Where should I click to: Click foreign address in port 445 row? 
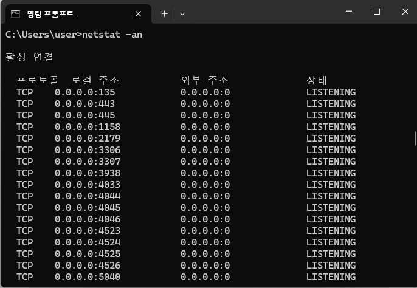point(205,115)
